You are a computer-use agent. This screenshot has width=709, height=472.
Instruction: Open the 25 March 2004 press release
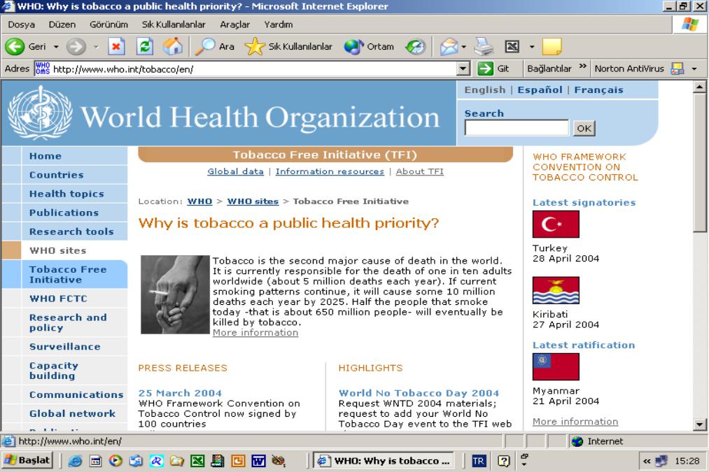point(180,394)
